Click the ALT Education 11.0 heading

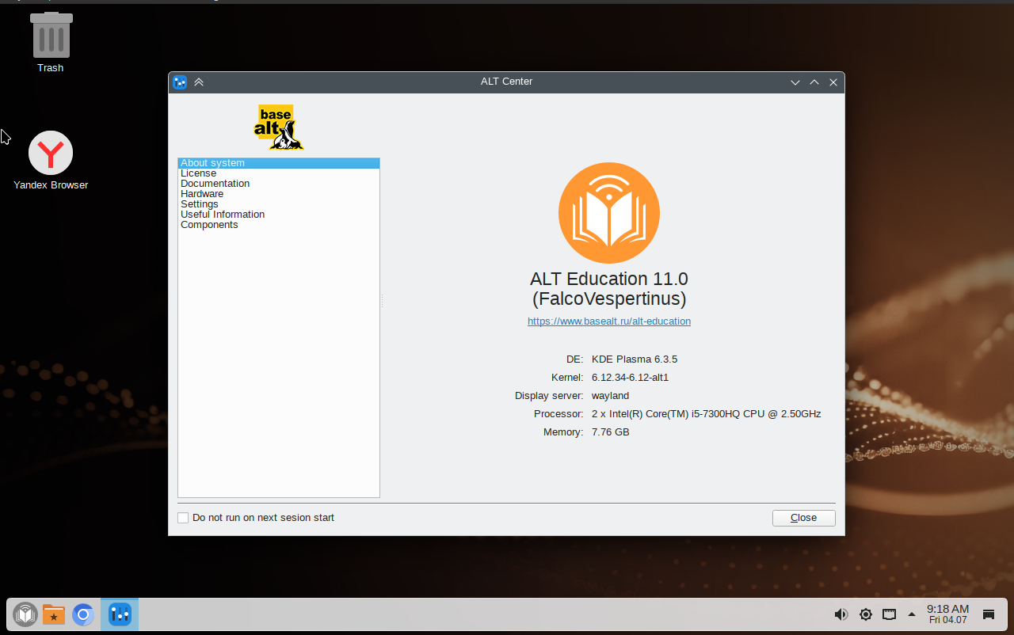click(x=609, y=289)
